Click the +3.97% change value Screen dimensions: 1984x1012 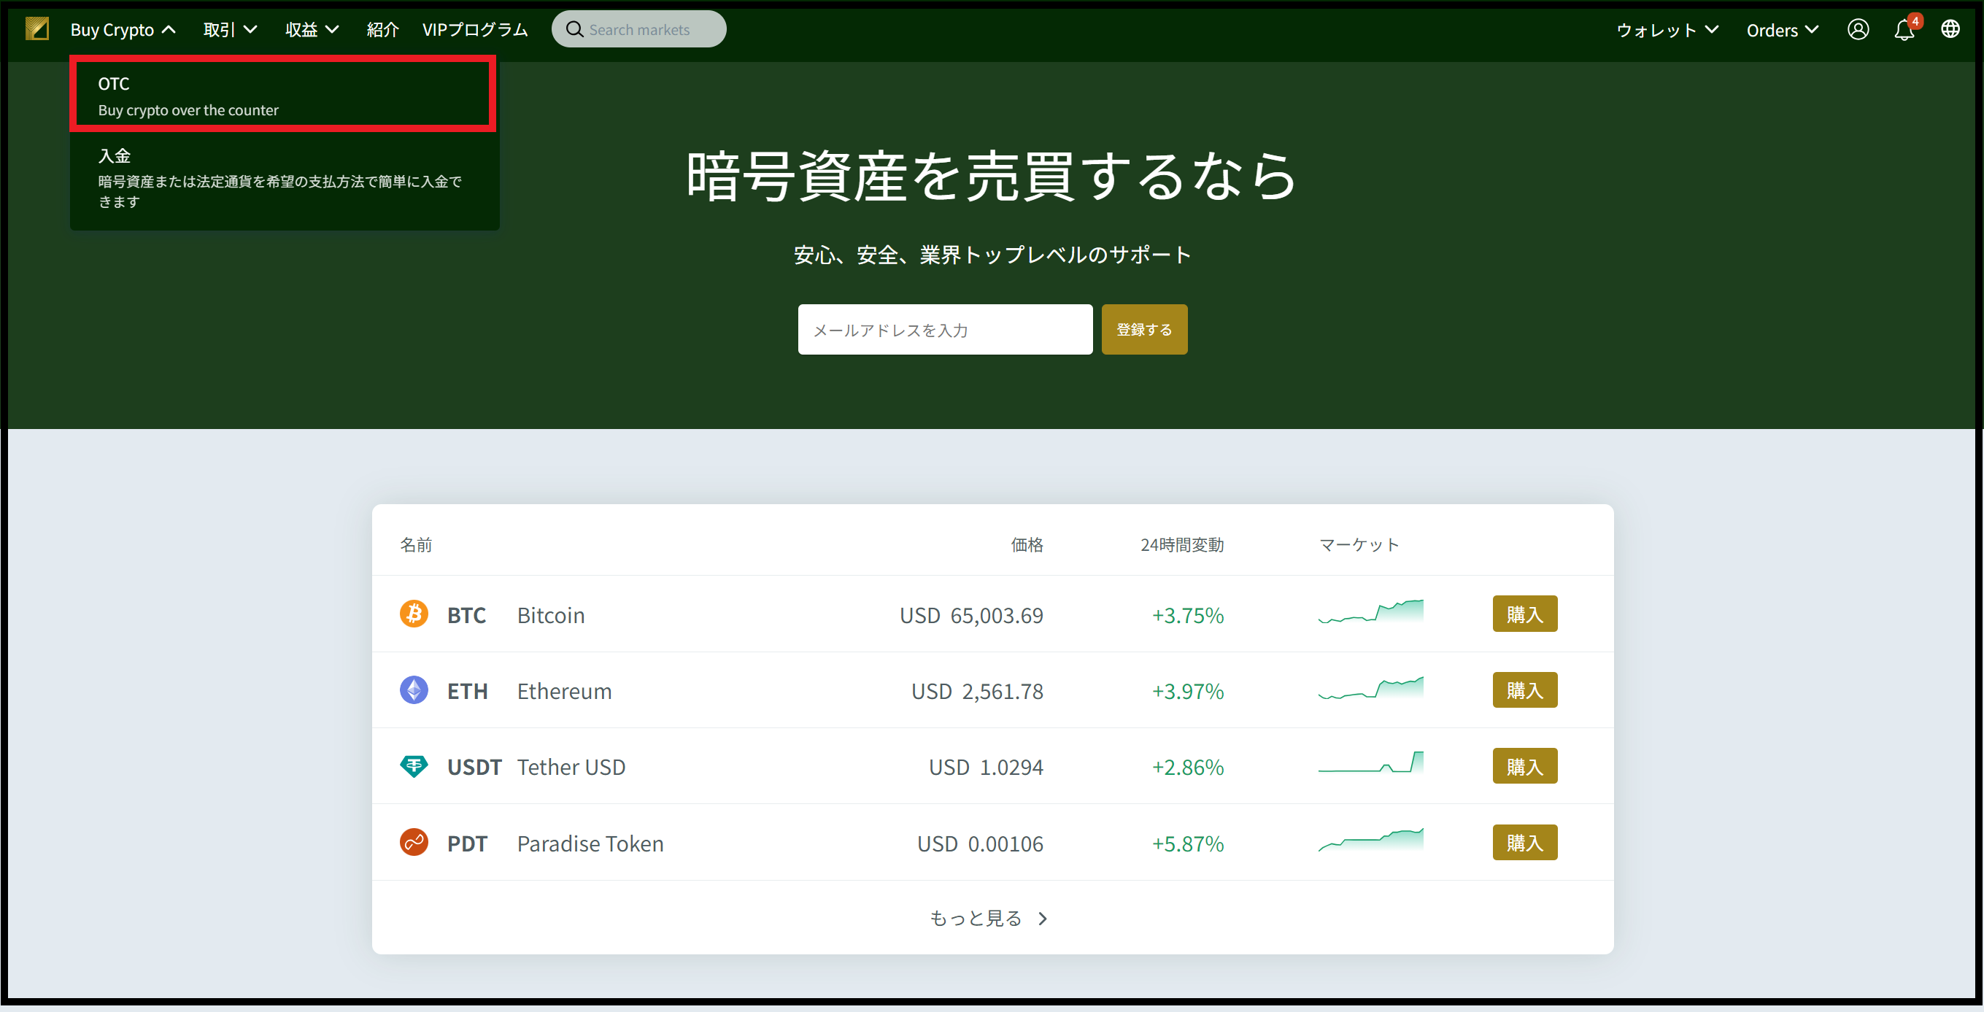[x=1188, y=692]
